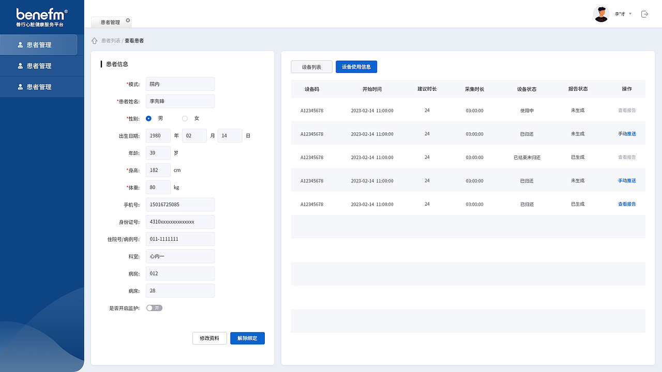Focus the 手机号 input field
The width and height of the screenshot is (662, 372).
180,205
